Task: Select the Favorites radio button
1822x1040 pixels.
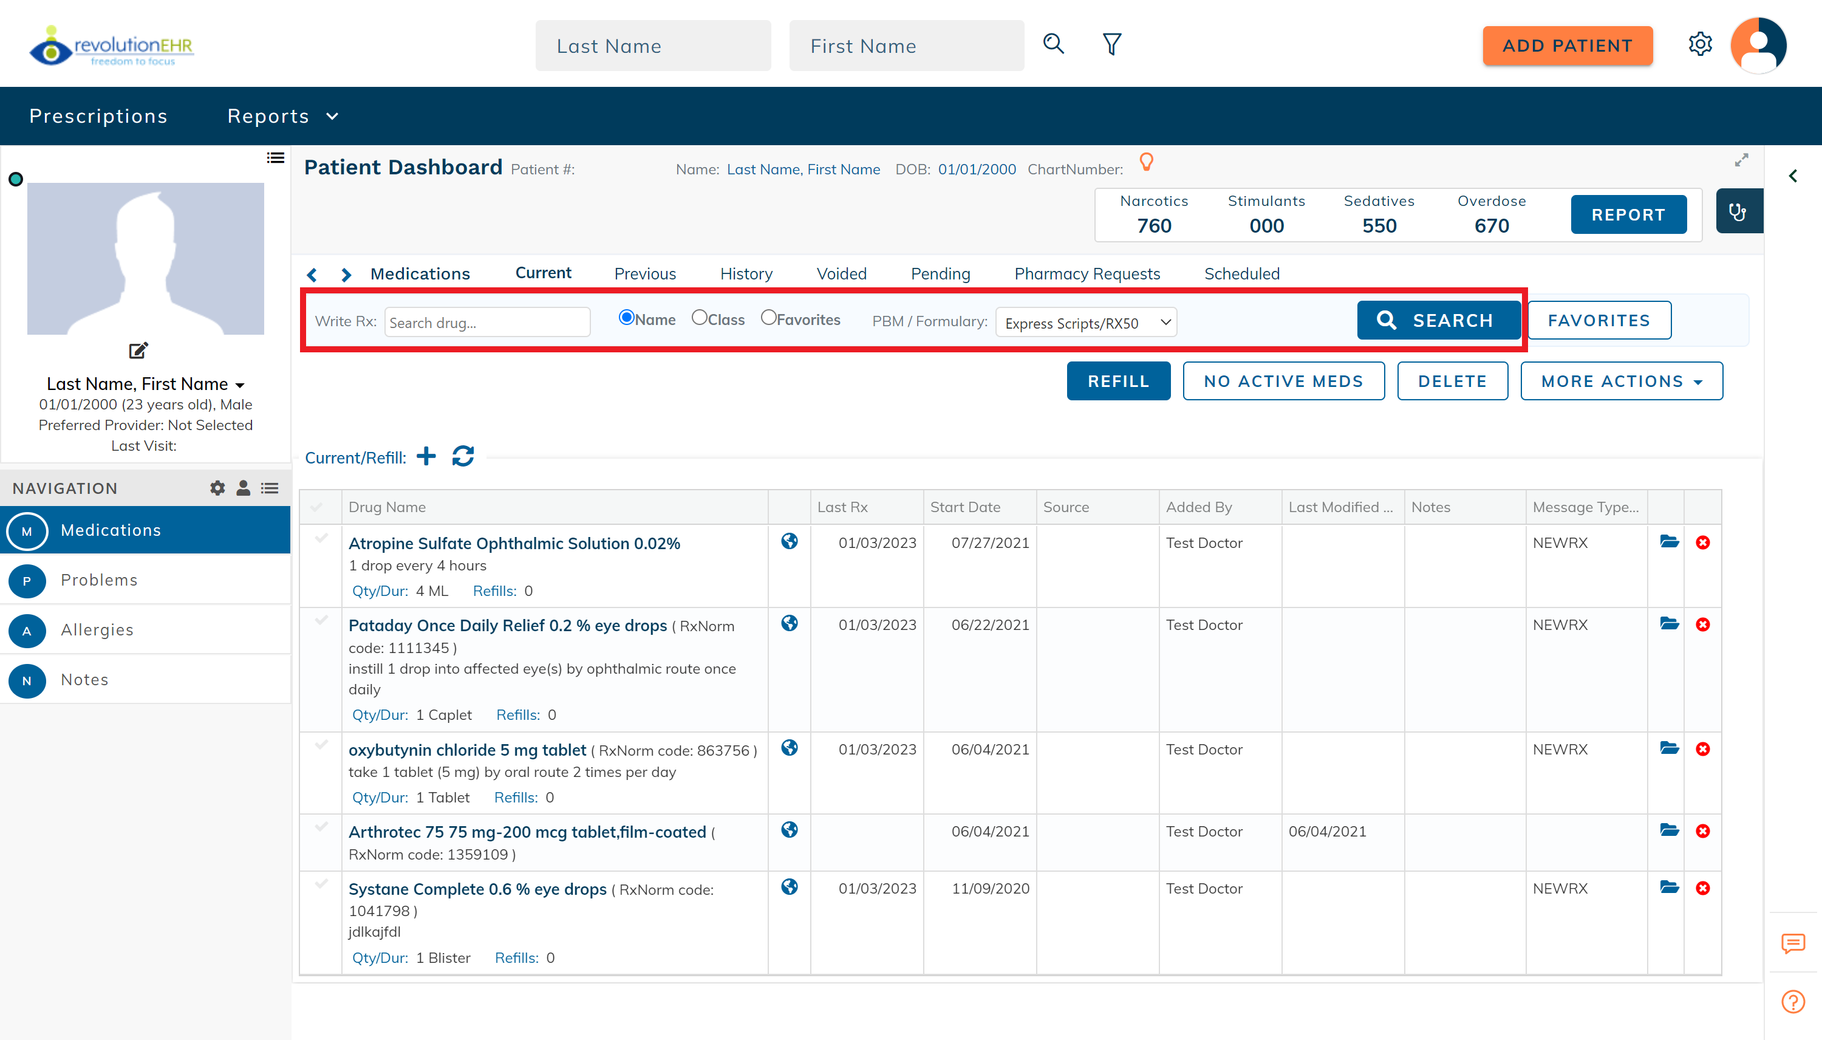Action: coord(769,317)
